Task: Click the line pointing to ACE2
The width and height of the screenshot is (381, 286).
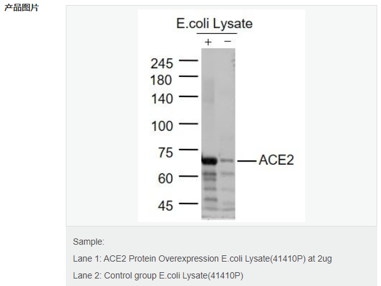Action: point(247,161)
